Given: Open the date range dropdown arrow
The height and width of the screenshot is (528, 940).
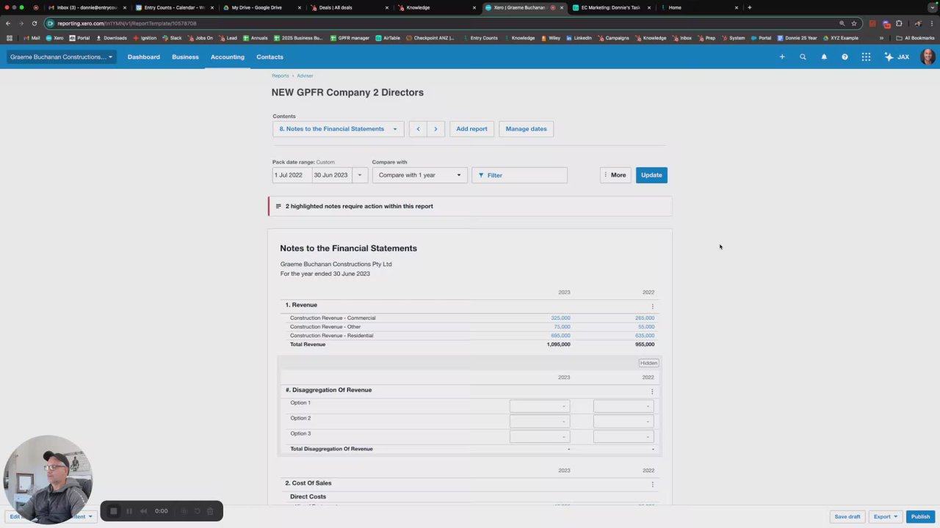Looking at the screenshot, I should [360, 175].
